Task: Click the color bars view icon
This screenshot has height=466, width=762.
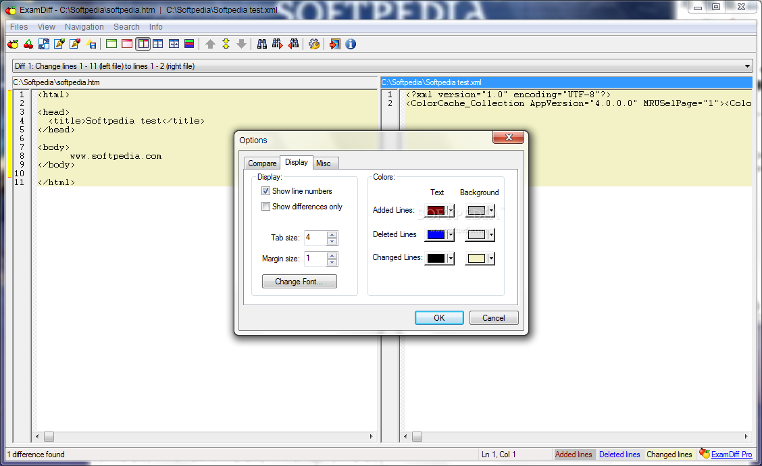Action: (x=190, y=44)
